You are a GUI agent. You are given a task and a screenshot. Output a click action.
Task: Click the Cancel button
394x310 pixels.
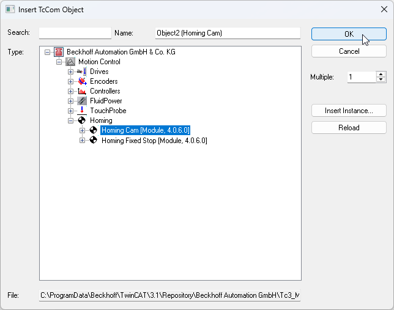[349, 51]
